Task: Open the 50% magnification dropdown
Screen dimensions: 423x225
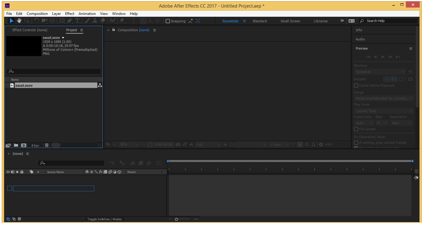Action: coord(129,145)
